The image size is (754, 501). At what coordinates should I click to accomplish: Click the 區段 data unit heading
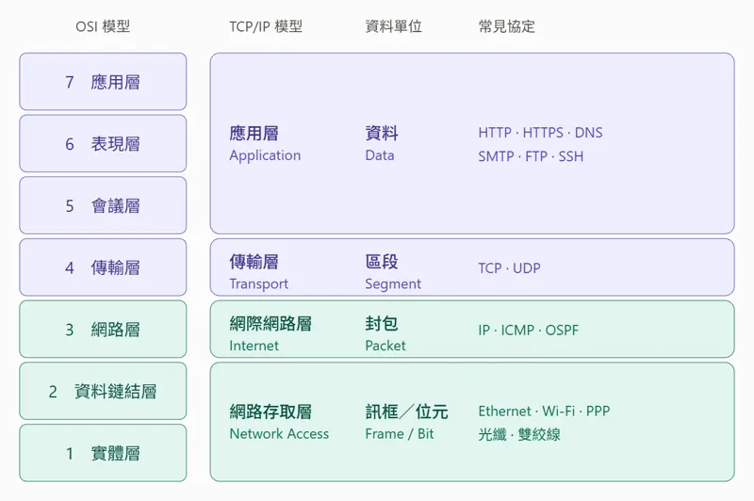(x=382, y=262)
